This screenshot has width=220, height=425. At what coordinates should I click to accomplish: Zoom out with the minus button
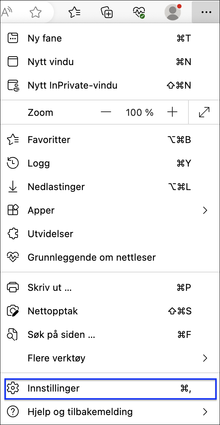click(106, 113)
